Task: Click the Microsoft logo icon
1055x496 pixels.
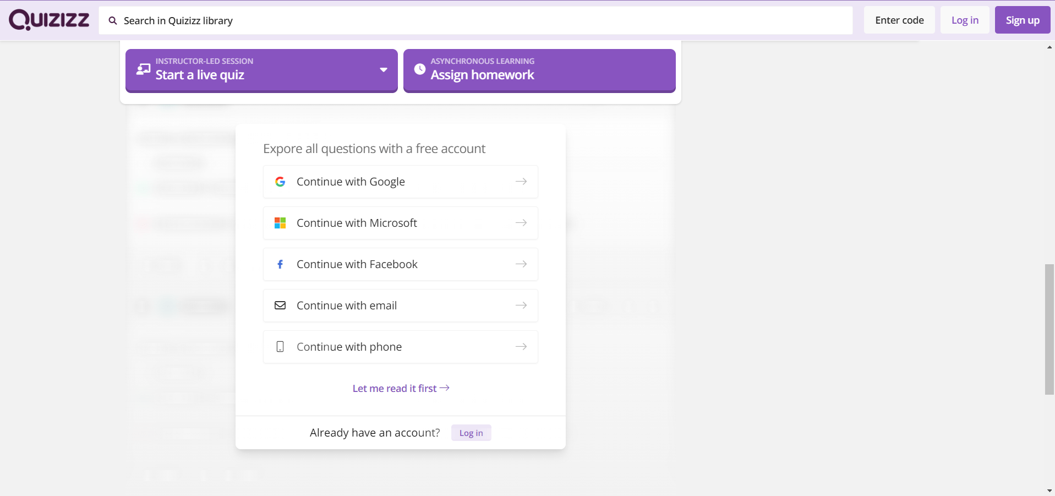Action: pyautogui.click(x=280, y=223)
